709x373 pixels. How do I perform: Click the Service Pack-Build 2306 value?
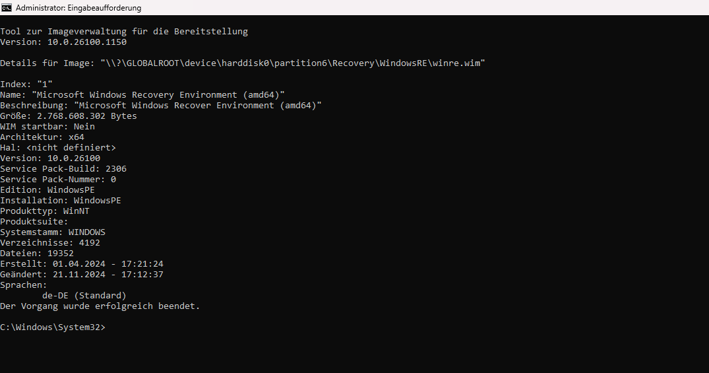(x=116, y=168)
